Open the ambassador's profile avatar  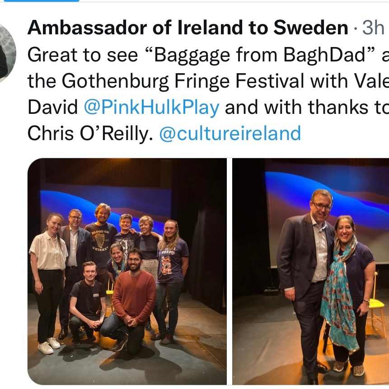[x=5, y=52]
